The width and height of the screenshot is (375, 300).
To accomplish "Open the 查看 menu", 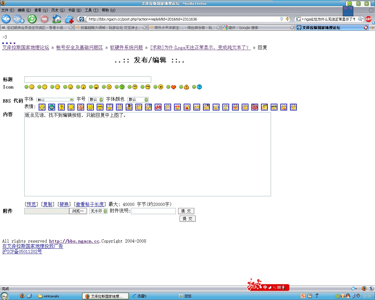I will point(41,10).
